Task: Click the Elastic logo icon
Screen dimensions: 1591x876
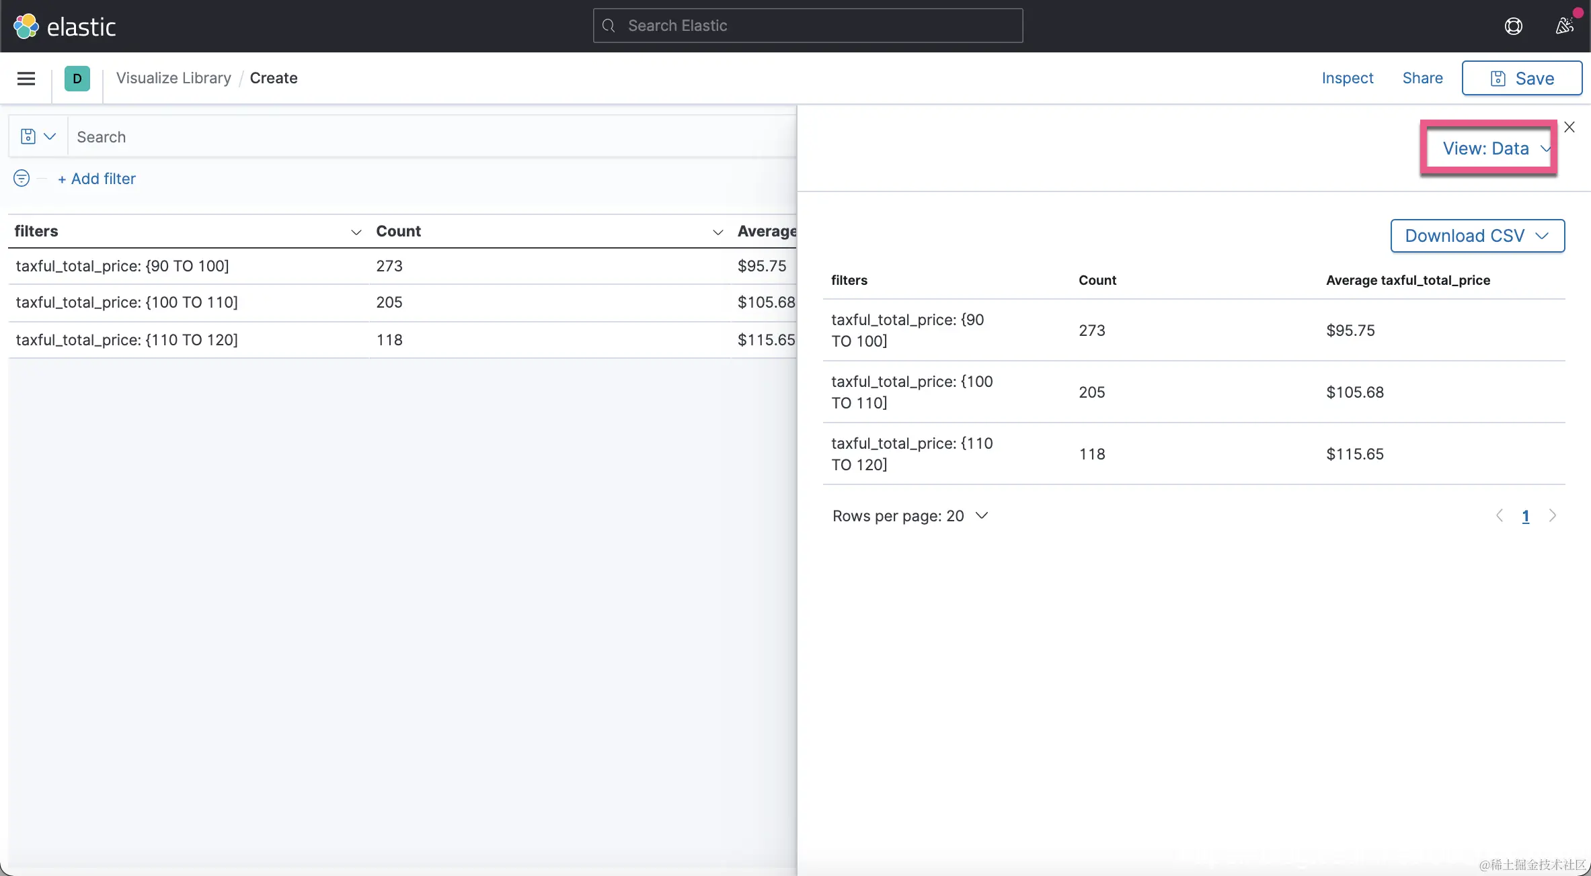Action: pyautogui.click(x=26, y=26)
